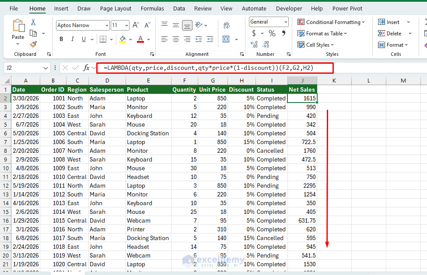Toggle Italic formatting

click(73, 39)
